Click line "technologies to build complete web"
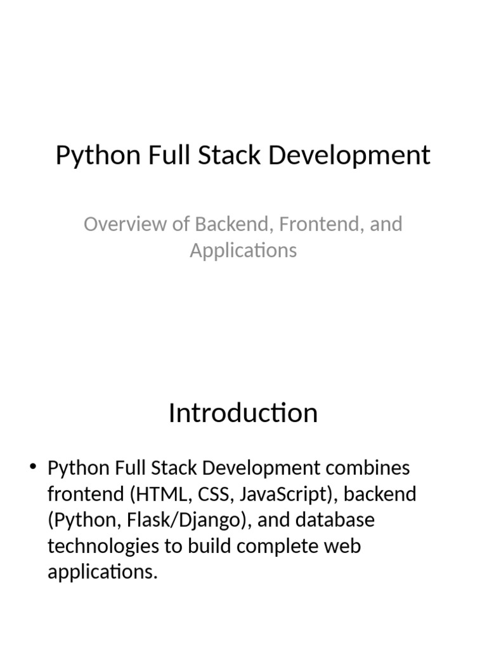Screen dimensions: 487x650 point(204,546)
